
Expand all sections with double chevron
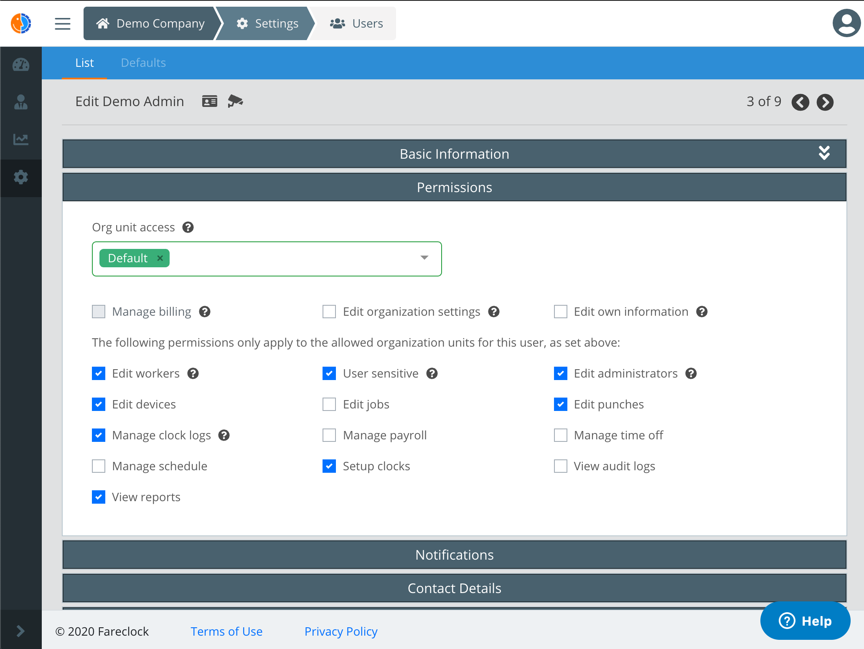click(824, 153)
